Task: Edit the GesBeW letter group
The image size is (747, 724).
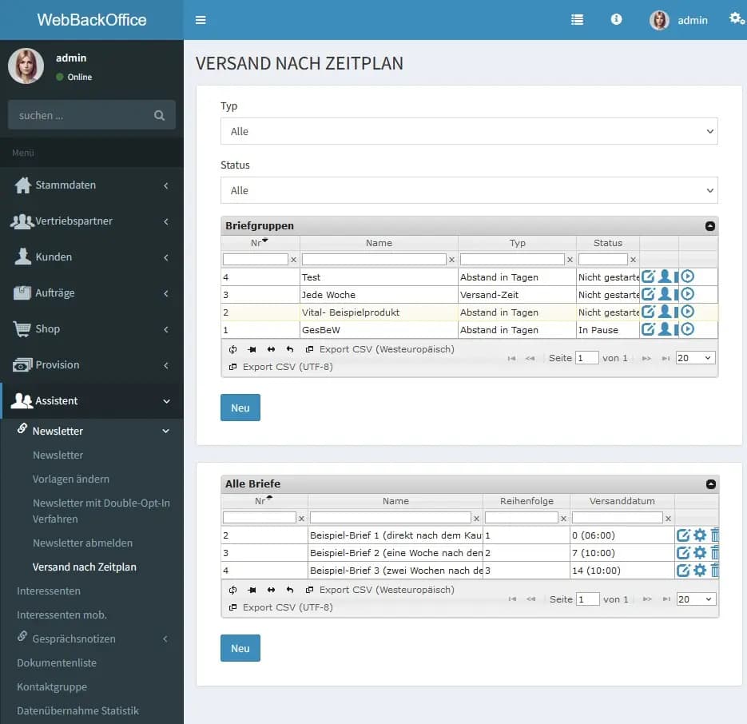Action: pos(648,329)
